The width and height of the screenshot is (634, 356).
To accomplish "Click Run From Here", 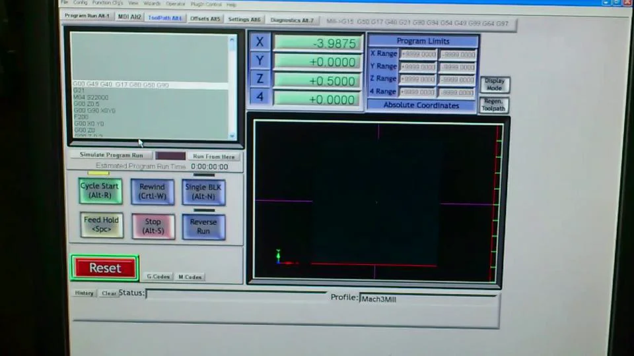I will (x=214, y=157).
